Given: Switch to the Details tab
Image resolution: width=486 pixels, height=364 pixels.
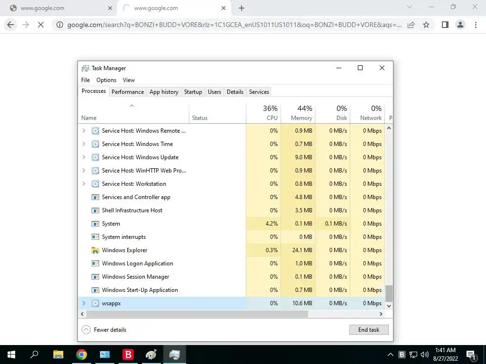Looking at the screenshot, I should tap(235, 92).
